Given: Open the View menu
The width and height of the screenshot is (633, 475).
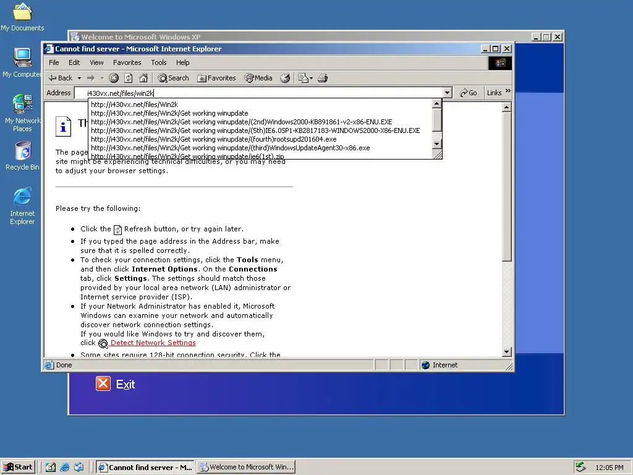Looking at the screenshot, I should pyautogui.click(x=96, y=62).
